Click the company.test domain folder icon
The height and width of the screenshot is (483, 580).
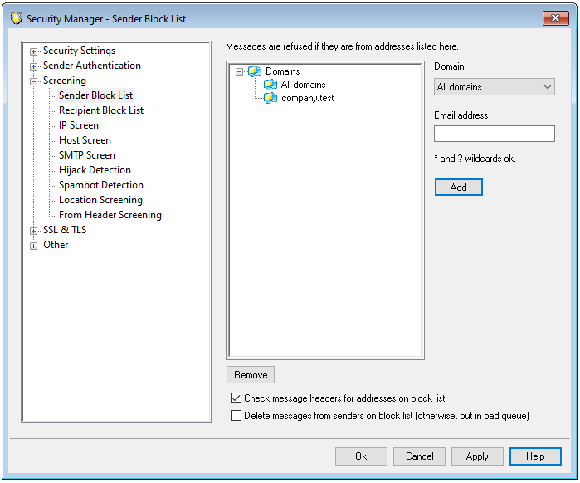[270, 98]
